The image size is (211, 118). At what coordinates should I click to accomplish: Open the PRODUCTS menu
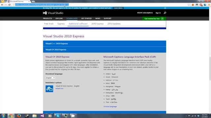pos(47,18)
